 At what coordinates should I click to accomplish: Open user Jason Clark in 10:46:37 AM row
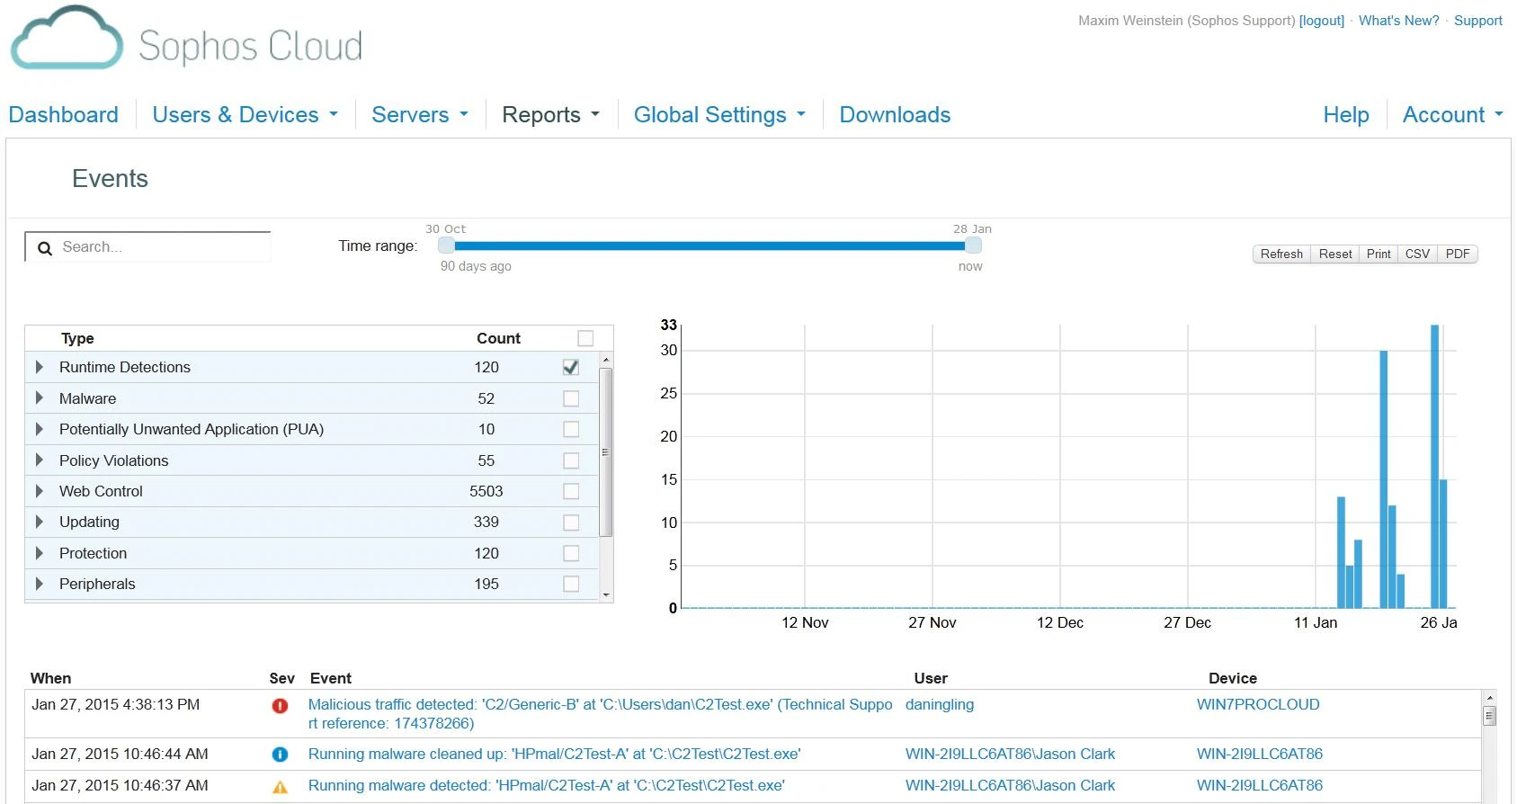1010,786
